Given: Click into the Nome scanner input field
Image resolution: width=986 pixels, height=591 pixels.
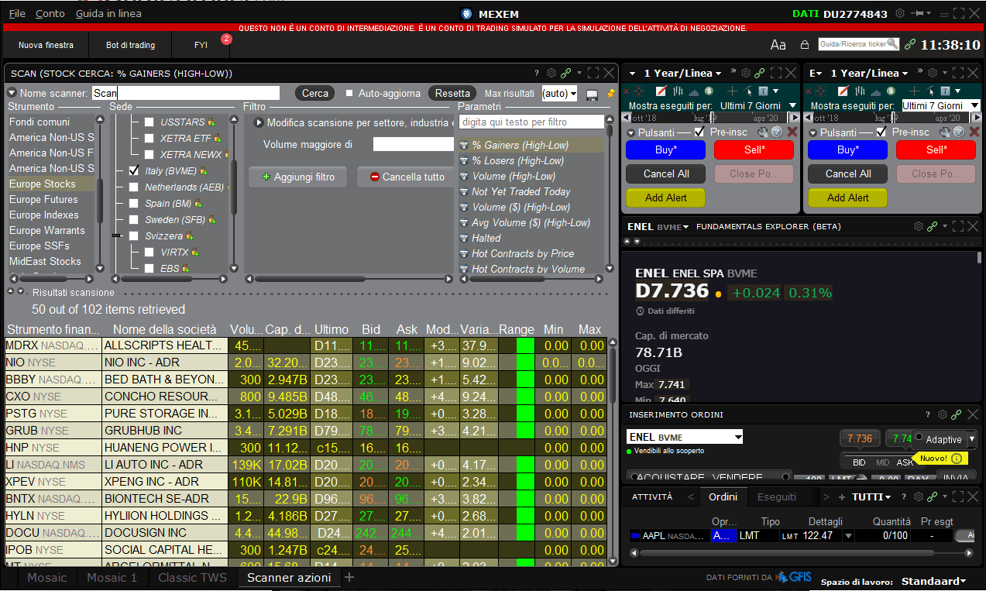Looking at the screenshot, I should coord(186,93).
